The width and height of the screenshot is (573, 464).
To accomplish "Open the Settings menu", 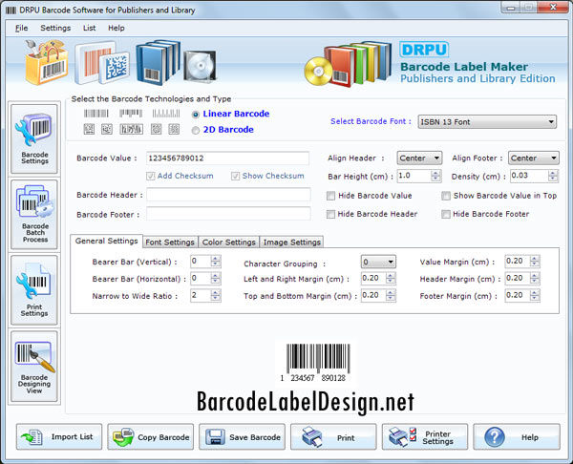I will click(55, 28).
